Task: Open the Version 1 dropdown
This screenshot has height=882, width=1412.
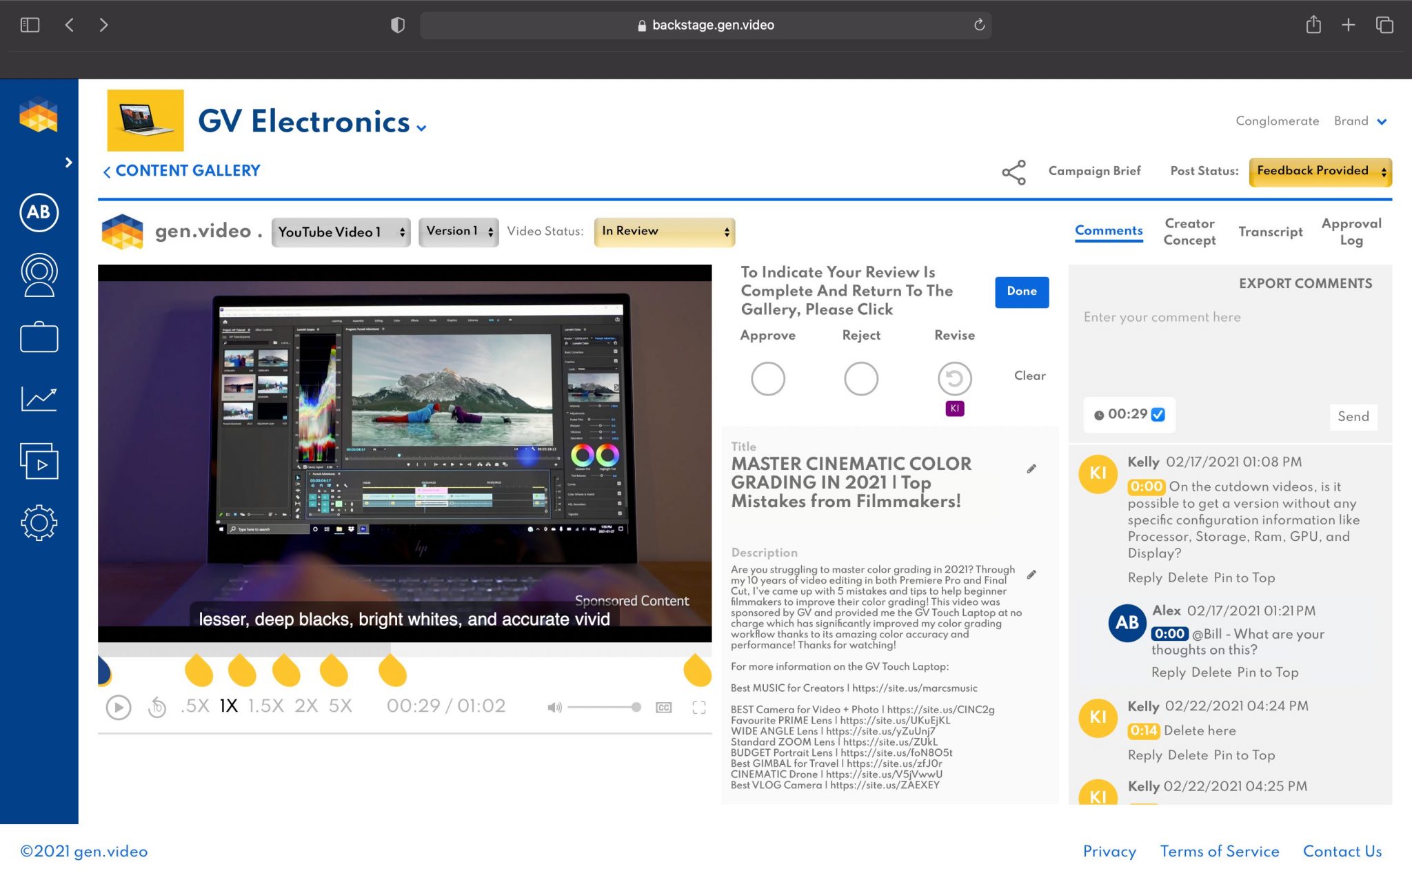Action: pos(458,232)
